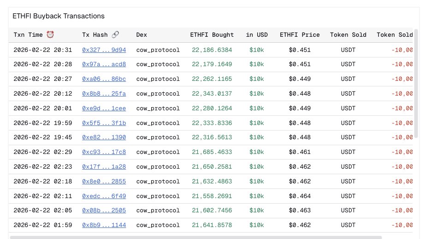The image size is (431, 239).
Task: Click the ETHFI Bought column header
Action: (212, 35)
